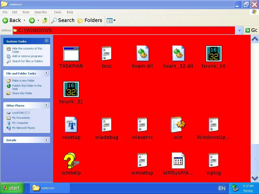Go to My Documents
The height and width of the screenshot is (194, 259).
pyautogui.click(x=21, y=118)
